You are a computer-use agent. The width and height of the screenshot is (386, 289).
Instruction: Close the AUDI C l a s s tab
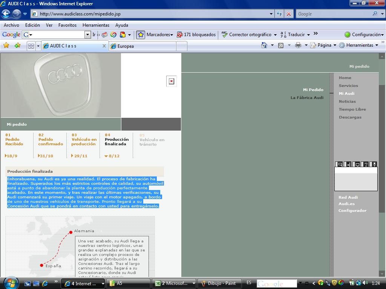tap(104, 46)
